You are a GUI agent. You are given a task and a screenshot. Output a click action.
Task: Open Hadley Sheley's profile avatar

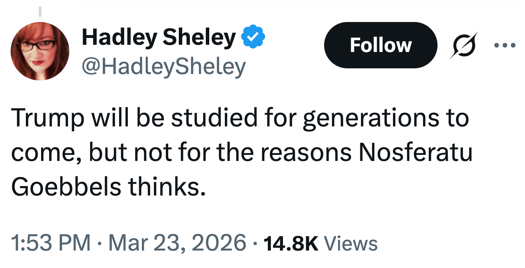point(40,51)
